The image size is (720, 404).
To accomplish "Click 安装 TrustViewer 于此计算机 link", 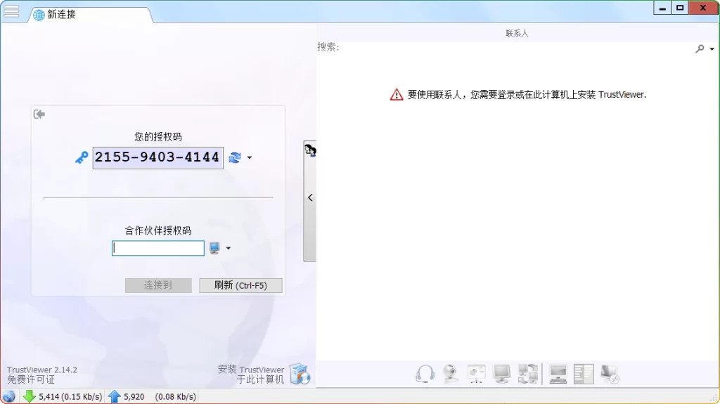I will pos(251,374).
